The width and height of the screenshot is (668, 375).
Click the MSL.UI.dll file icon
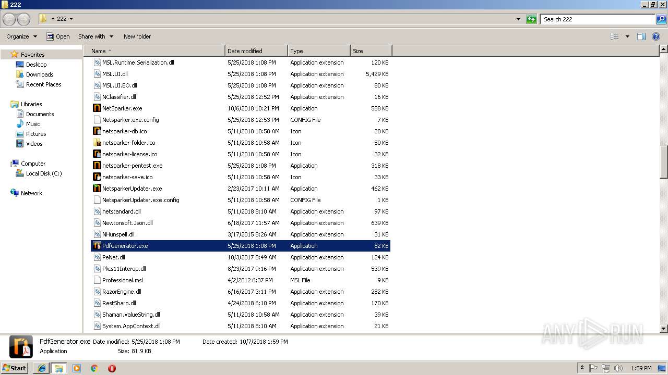click(x=97, y=74)
